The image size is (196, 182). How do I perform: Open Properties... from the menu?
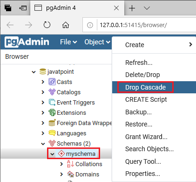(154, 174)
